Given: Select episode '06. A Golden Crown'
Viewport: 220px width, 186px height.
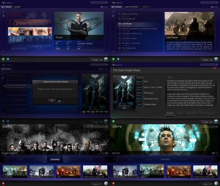Looking at the screenshot, I should (139, 39).
